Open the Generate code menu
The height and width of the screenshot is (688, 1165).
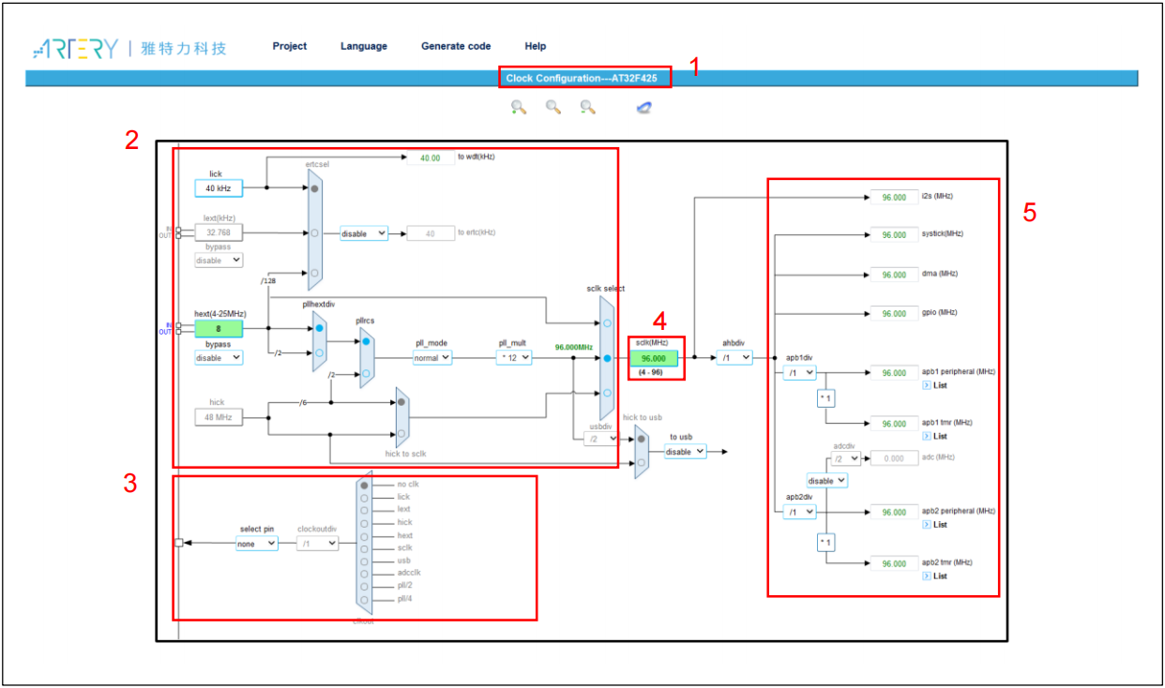click(x=455, y=46)
